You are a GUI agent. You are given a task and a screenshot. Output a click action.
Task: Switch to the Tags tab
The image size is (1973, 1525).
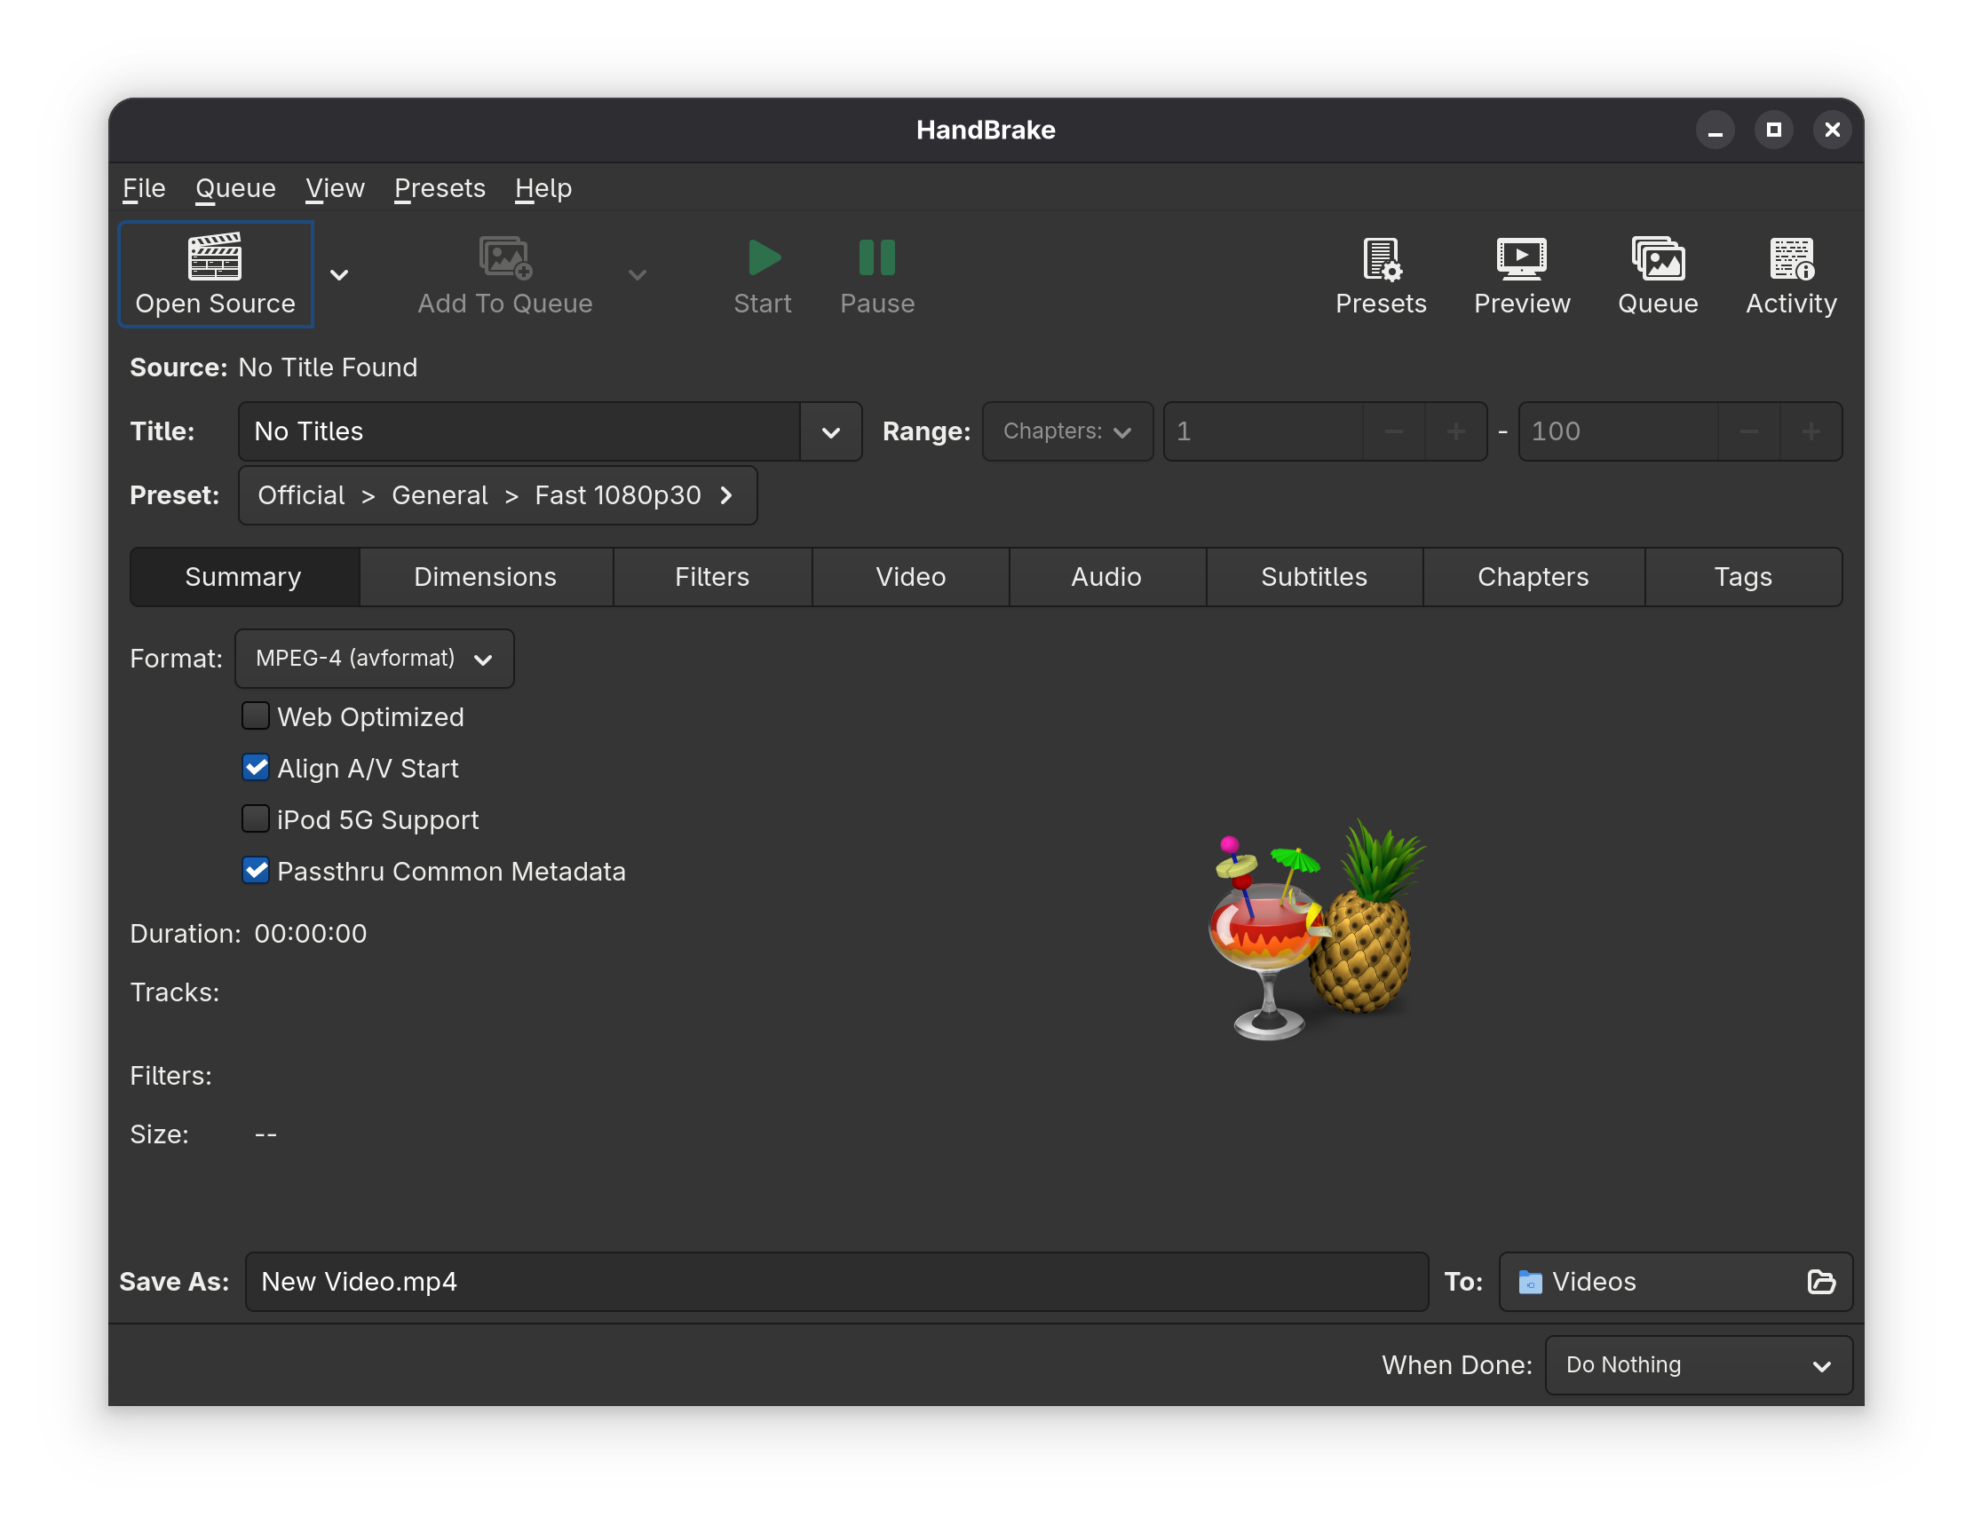click(1743, 577)
